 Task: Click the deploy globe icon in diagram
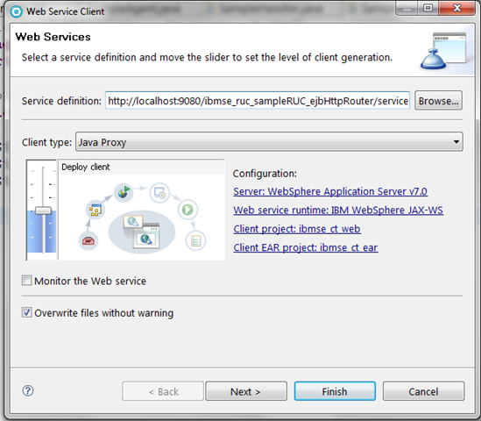tap(124, 193)
